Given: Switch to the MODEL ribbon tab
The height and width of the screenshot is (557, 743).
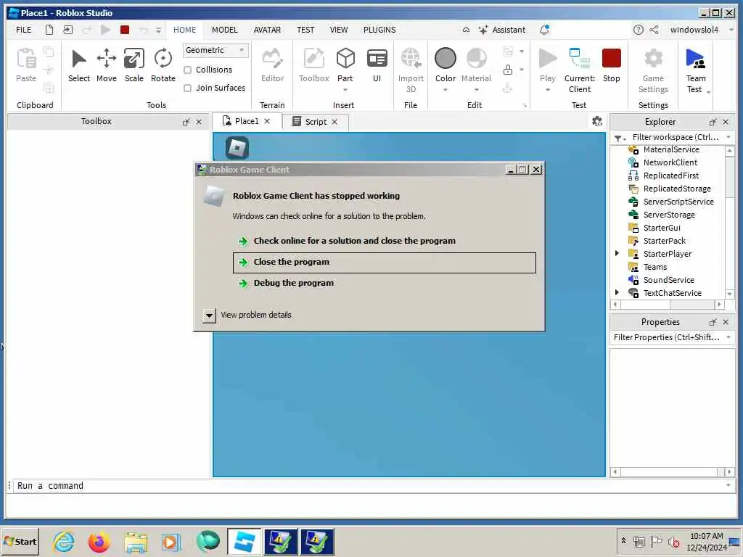Looking at the screenshot, I should 225,30.
